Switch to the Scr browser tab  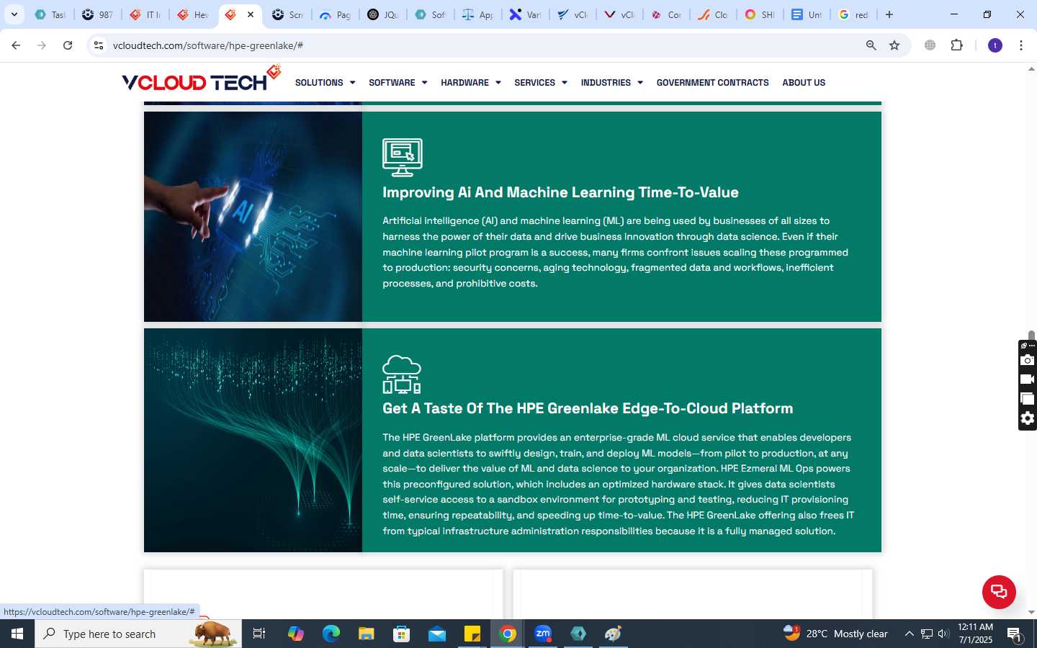coord(287,14)
